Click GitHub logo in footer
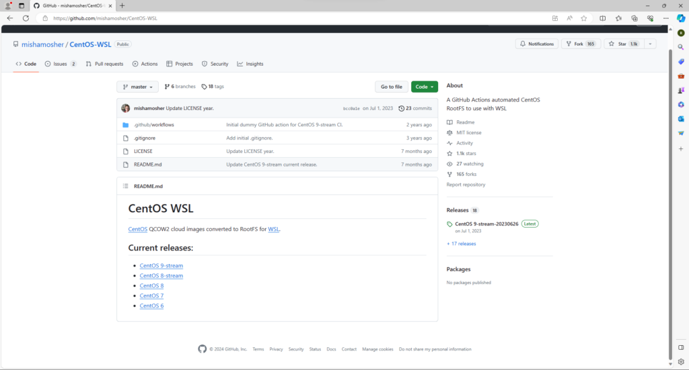Screen dimensions: 689x370 202,349
